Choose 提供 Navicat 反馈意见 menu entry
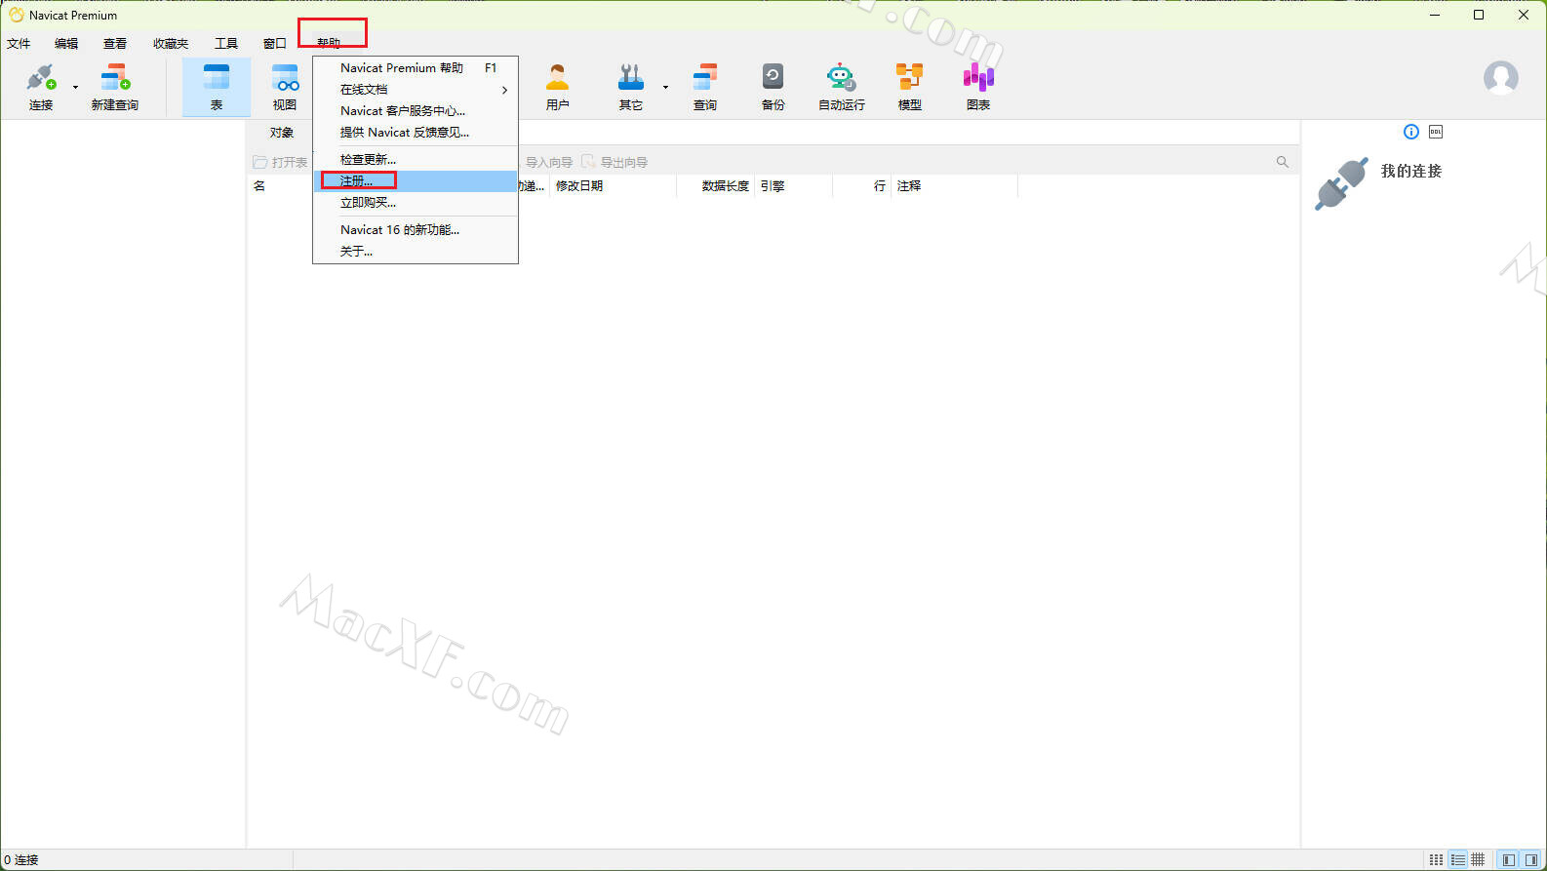Image resolution: width=1547 pixels, height=871 pixels. coord(416,133)
